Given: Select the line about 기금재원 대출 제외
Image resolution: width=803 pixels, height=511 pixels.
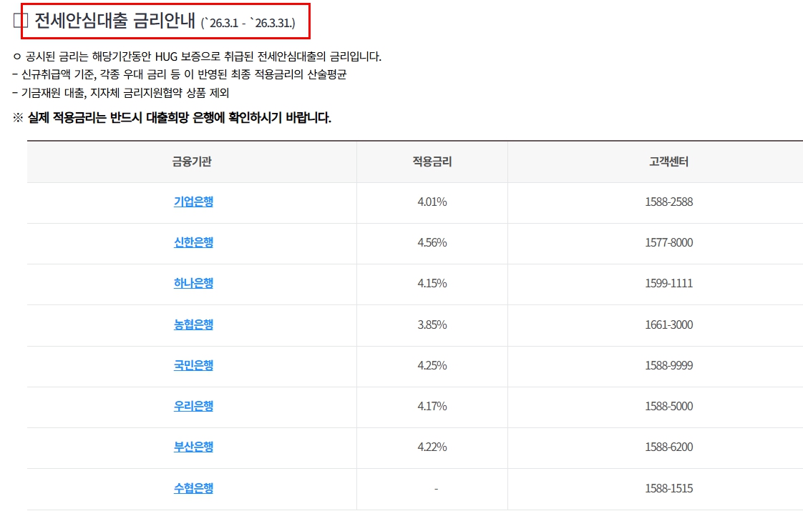Looking at the screenshot, I should click(120, 93).
